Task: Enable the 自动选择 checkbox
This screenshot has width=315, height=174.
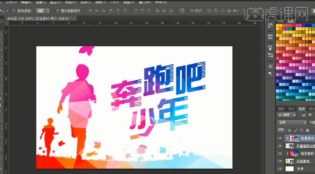Action: coord(14,11)
